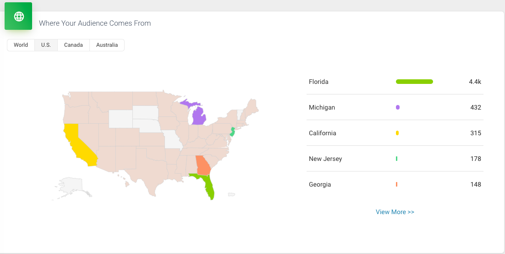Click the yellow California bar indicator
Image resolution: width=505 pixels, height=254 pixels.
(397, 133)
